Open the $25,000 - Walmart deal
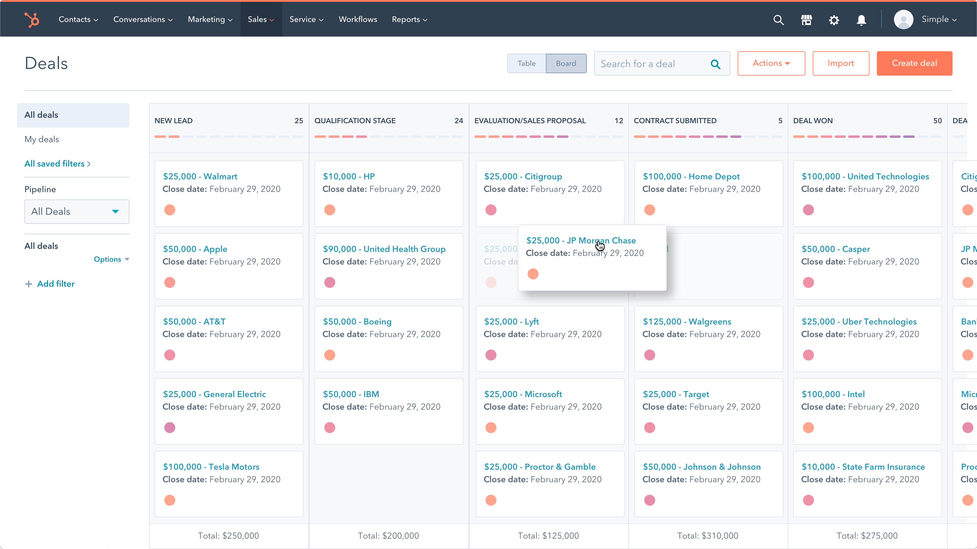This screenshot has width=977, height=549. click(x=200, y=176)
